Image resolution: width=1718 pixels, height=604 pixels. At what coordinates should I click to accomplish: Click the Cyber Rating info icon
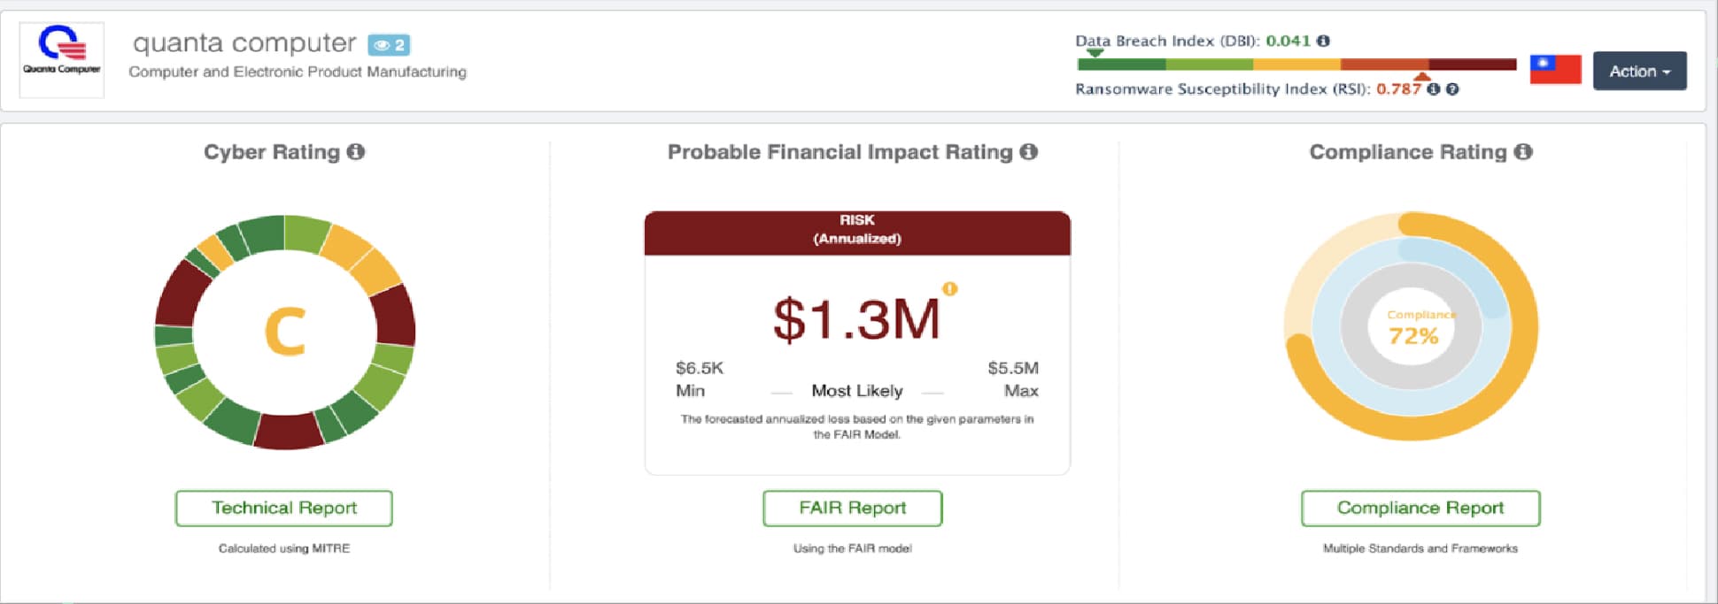(356, 151)
